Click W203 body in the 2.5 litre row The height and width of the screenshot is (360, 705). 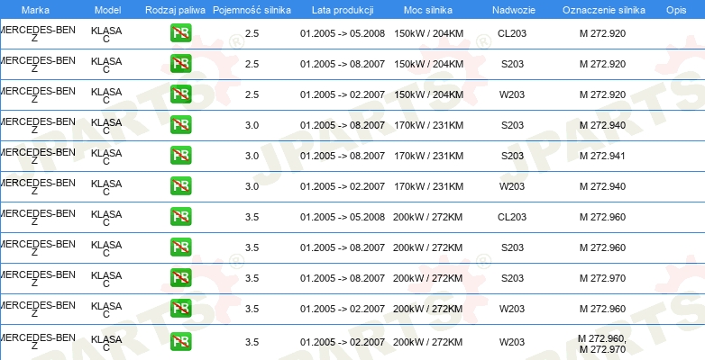[512, 94]
